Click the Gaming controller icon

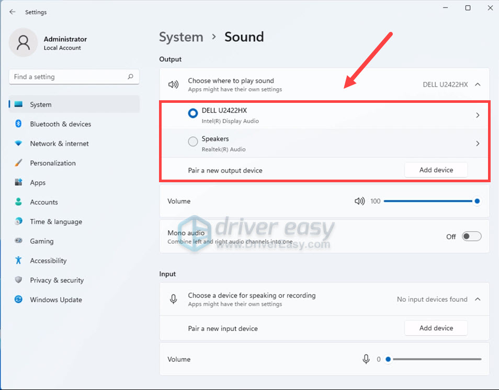[x=18, y=241]
